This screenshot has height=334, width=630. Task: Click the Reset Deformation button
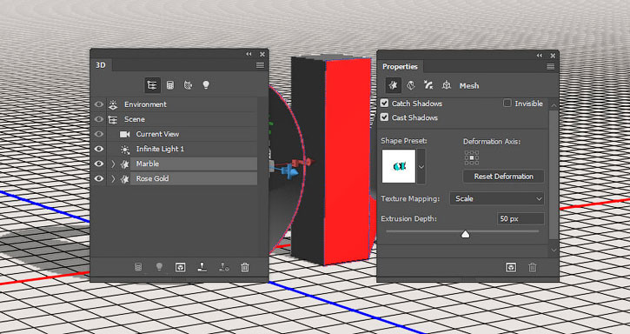[504, 177]
